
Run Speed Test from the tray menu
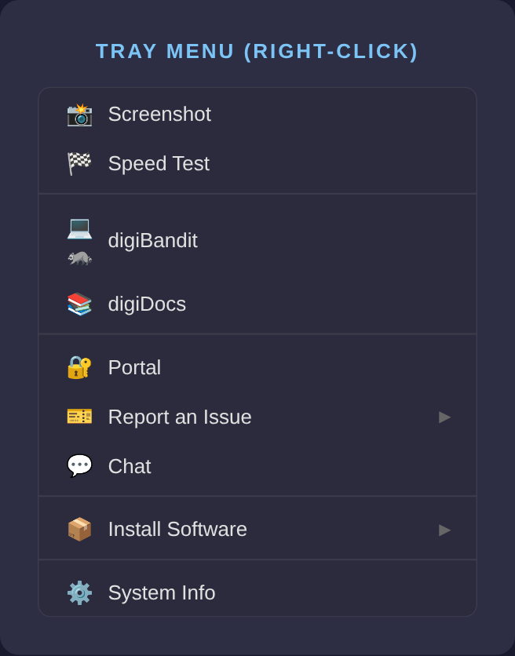click(x=159, y=164)
